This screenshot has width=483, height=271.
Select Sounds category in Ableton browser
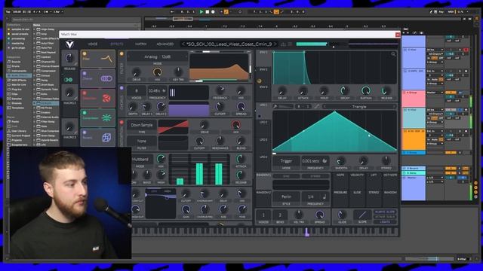point(17,62)
